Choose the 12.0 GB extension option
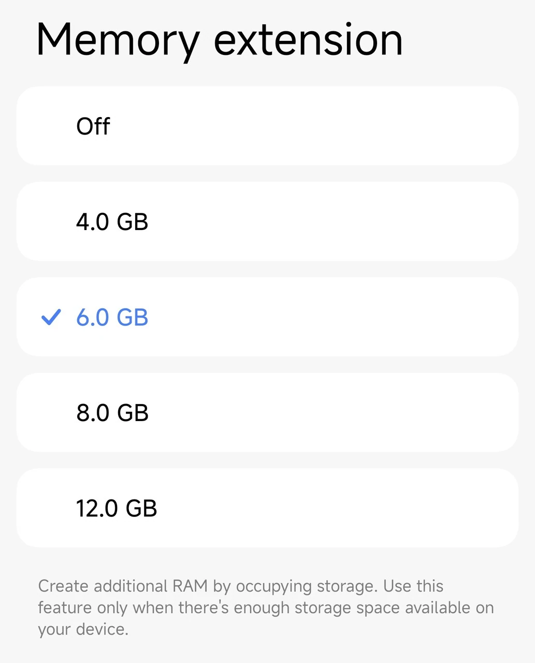This screenshot has width=535, height=663. (267, 508)
